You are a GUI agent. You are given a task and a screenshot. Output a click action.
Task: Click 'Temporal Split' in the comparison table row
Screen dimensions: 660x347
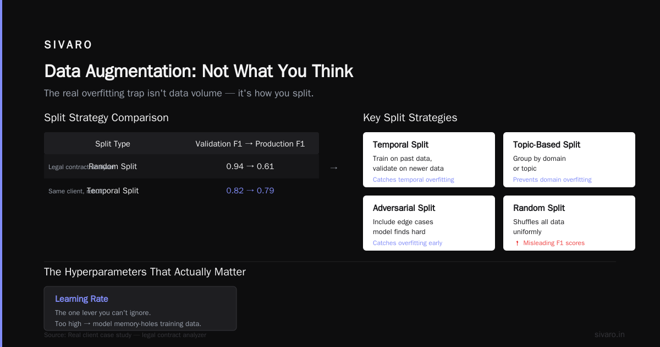[113, 191]
